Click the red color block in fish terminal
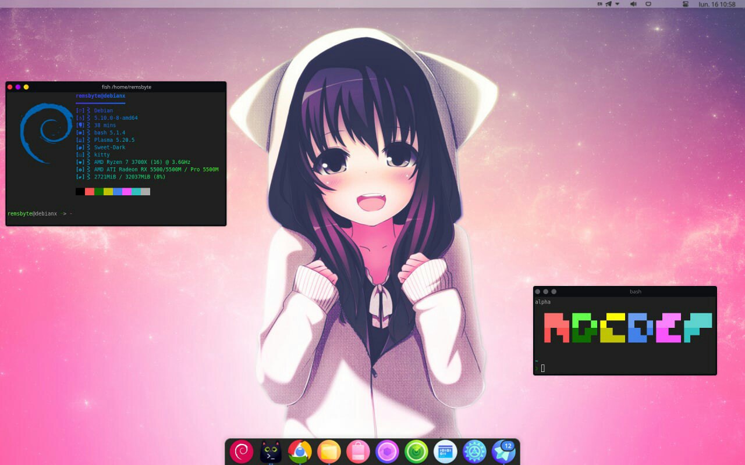 tap(90, 191)
